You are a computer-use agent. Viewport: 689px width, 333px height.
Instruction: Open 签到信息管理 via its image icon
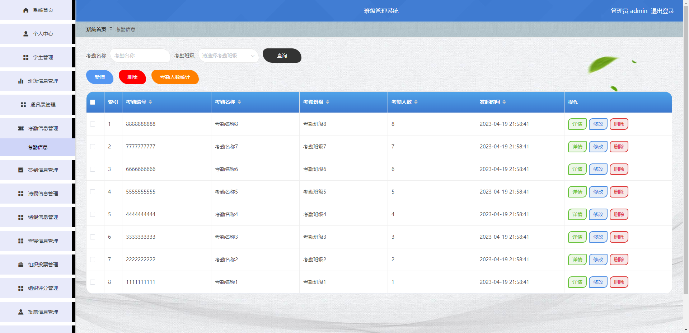(x=20, y=170)
